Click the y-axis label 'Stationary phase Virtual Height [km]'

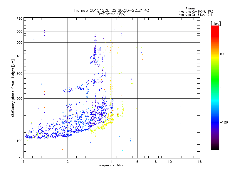click(13, 88)
